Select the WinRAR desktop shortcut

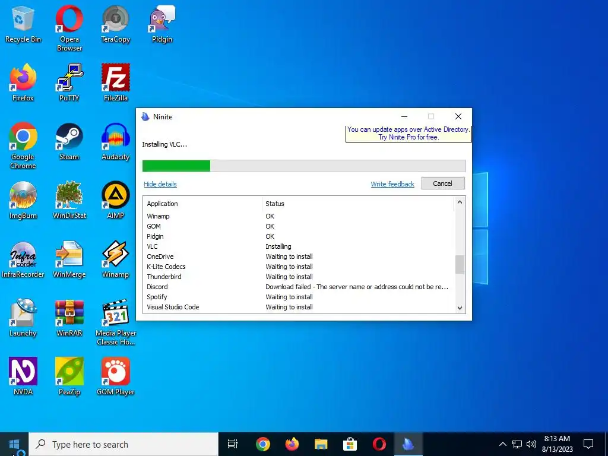(x=69, y=318)
